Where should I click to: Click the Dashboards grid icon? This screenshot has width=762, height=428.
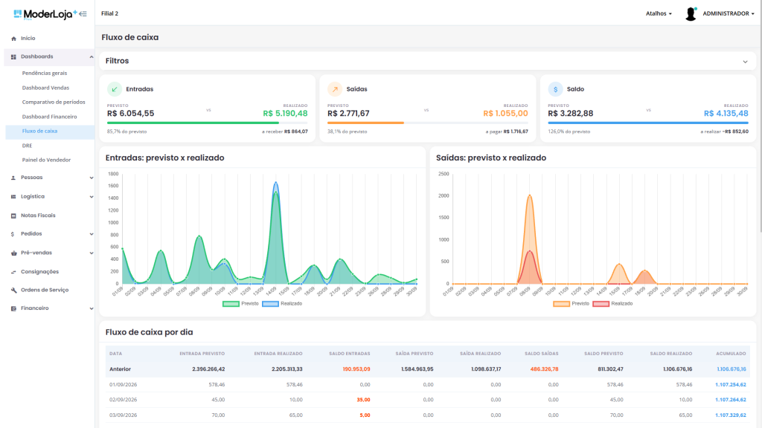click(13, 56)
